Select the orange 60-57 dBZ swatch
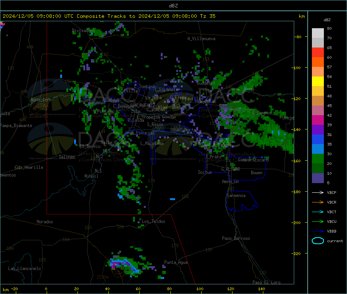This screenshot has height=294, width=347. [318, 62]
